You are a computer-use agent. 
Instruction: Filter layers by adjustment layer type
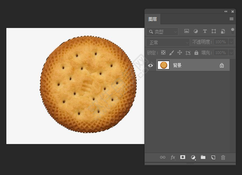196,31
